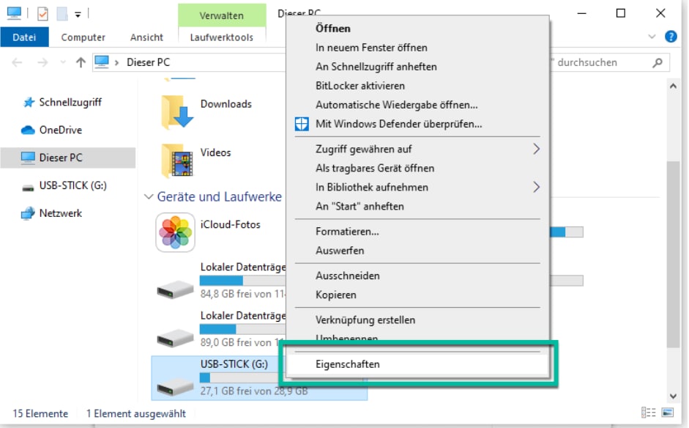The image size is (689, 428).
Task: Switch to large icons view in status bar
Action: 667,413
